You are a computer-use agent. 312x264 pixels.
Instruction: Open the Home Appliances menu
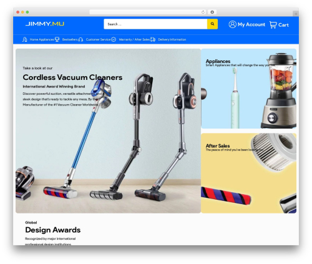[42, 39]
